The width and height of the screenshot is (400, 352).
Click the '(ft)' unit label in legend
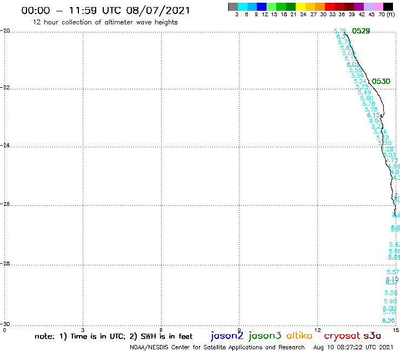[391, 15]
